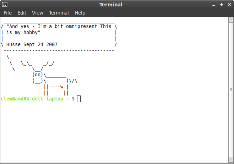Click the vertical scrollbar grip handle
Image resolution: width=234 pixels, height=164 pixels.
(x=231, y=90)
